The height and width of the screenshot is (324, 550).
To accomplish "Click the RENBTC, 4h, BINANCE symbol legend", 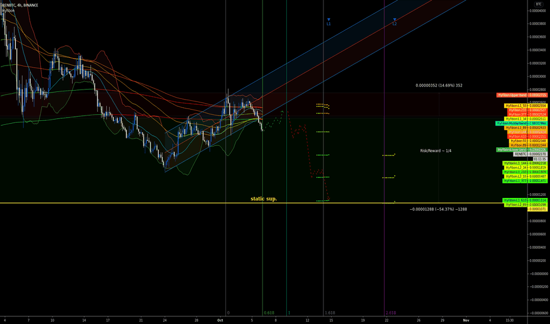I will click(20, 5).
